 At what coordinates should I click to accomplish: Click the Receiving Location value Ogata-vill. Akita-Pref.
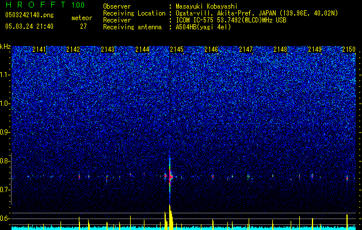[x=215, y=13]
